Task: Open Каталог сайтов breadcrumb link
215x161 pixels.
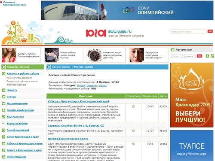Action: 61,67
